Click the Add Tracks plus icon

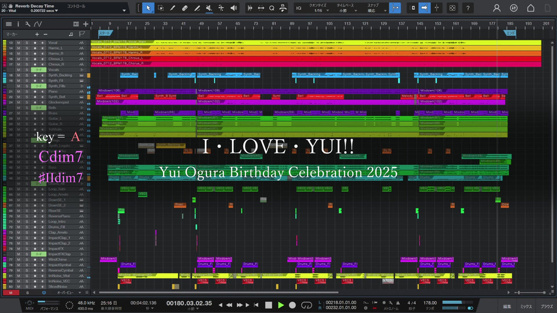[x=86, y=24]
